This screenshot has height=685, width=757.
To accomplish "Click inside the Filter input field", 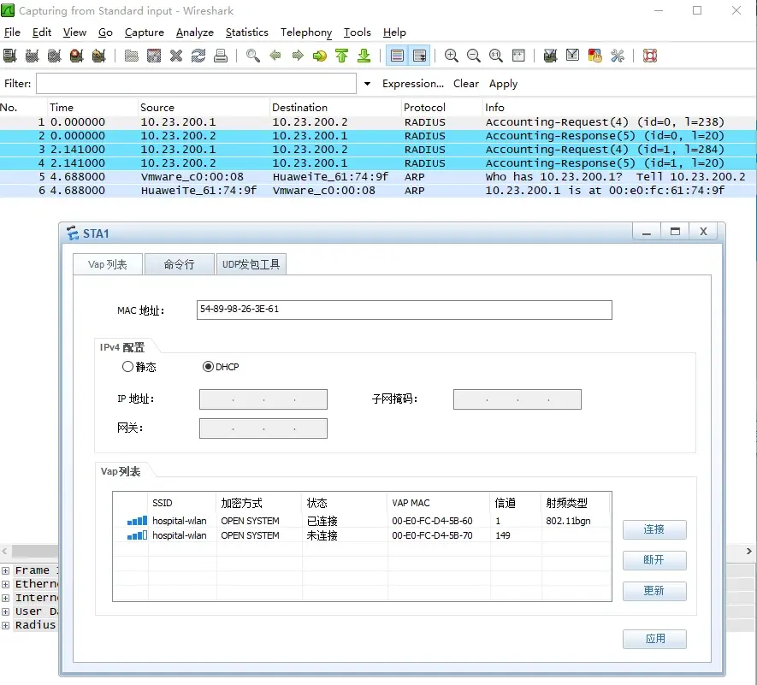I will click(197, 84).
